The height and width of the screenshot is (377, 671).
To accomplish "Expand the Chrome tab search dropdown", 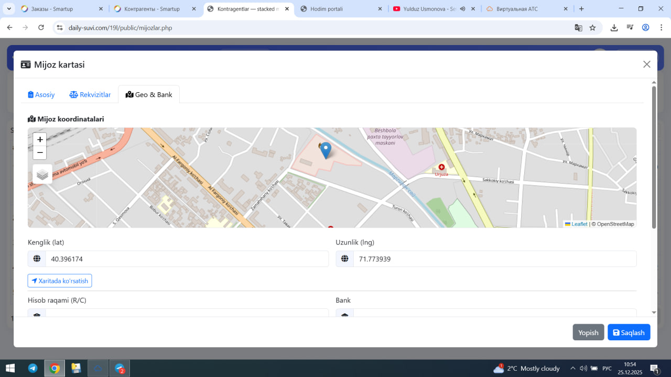I will pyautogui.click(x=9, y=9).
